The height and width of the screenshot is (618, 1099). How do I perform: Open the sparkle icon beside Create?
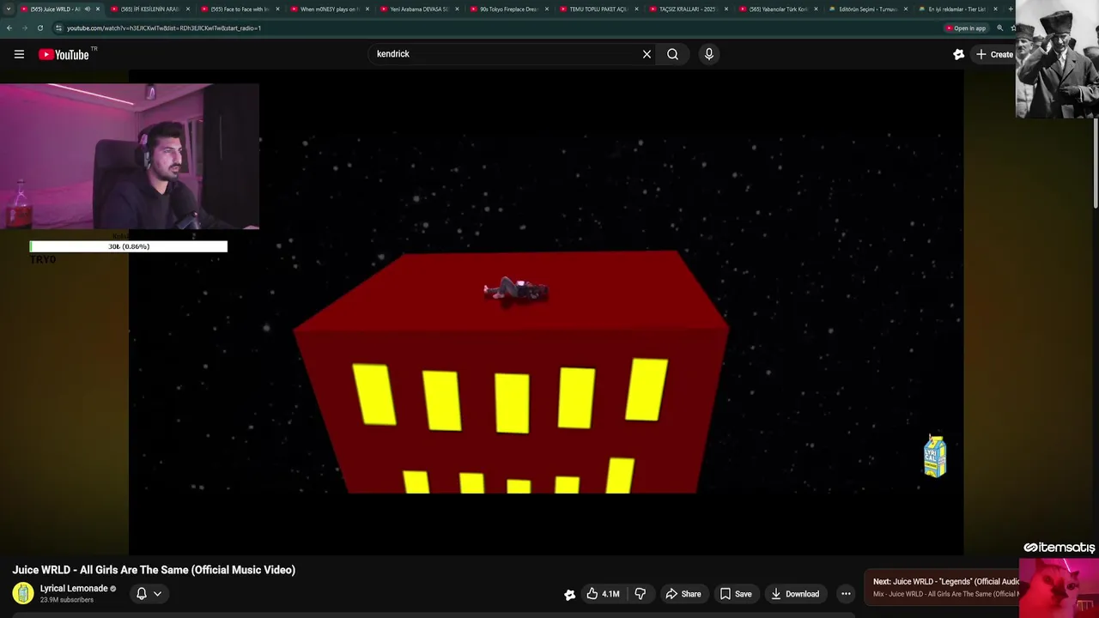pyautogui.click(x=958, y=54)
